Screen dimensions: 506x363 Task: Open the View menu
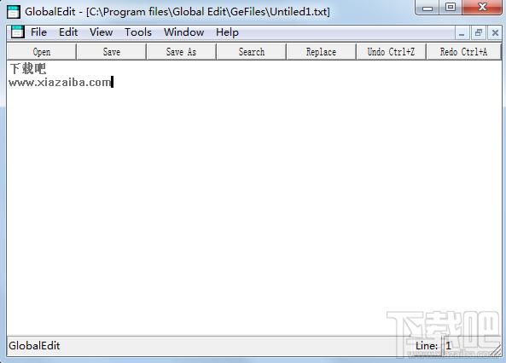point(101,32)
